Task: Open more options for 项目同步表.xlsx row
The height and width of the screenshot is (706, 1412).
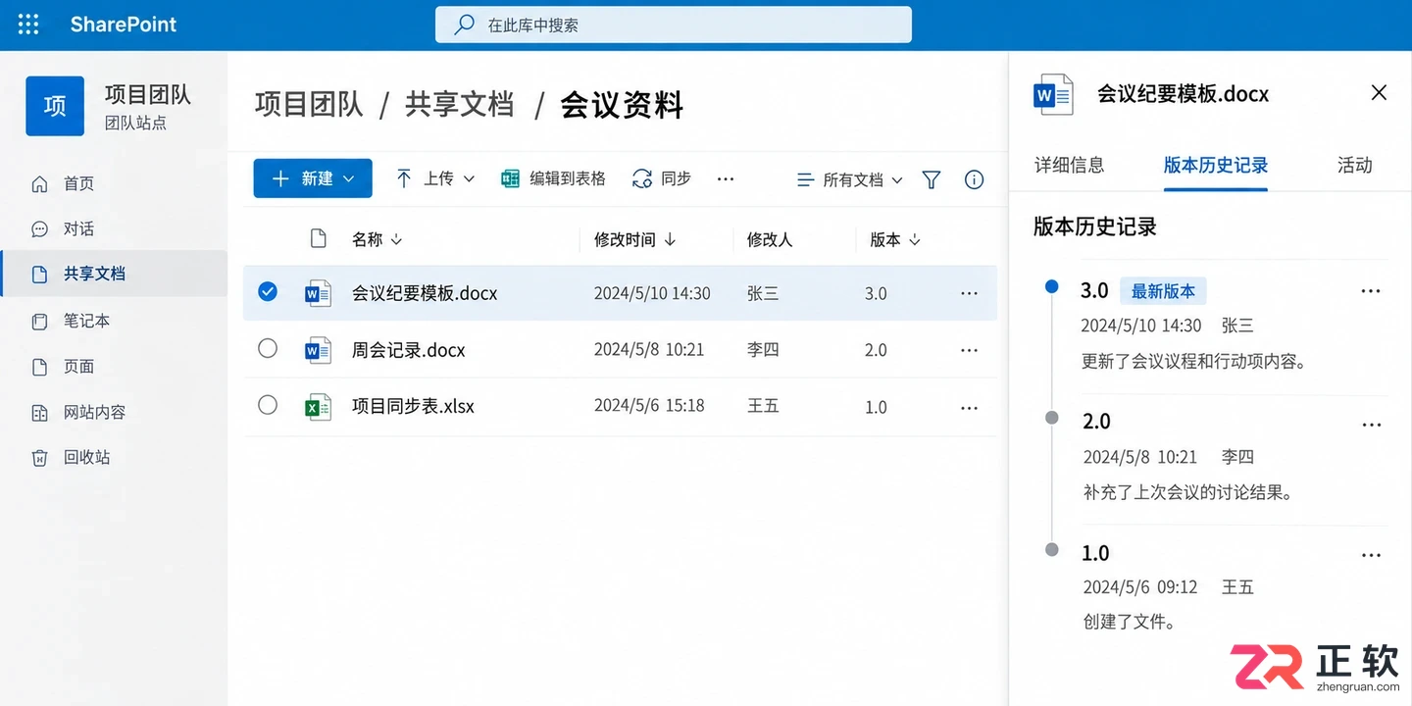Action: 970,408
